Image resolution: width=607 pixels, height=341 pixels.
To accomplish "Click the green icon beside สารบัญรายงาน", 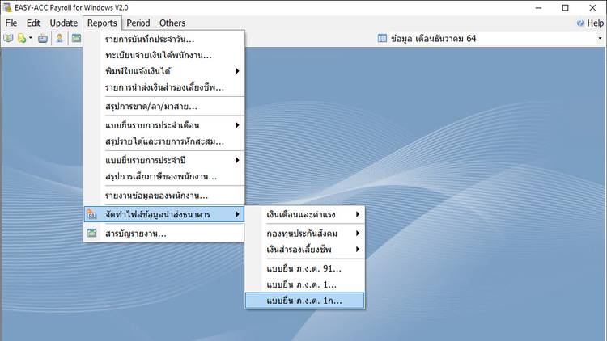I will (91, 234).
